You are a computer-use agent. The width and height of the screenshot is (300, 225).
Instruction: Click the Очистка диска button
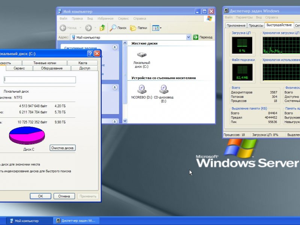pos(62,148)
